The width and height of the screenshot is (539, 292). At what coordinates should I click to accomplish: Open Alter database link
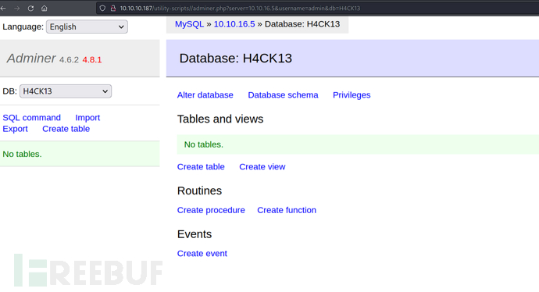click(205, 95)
